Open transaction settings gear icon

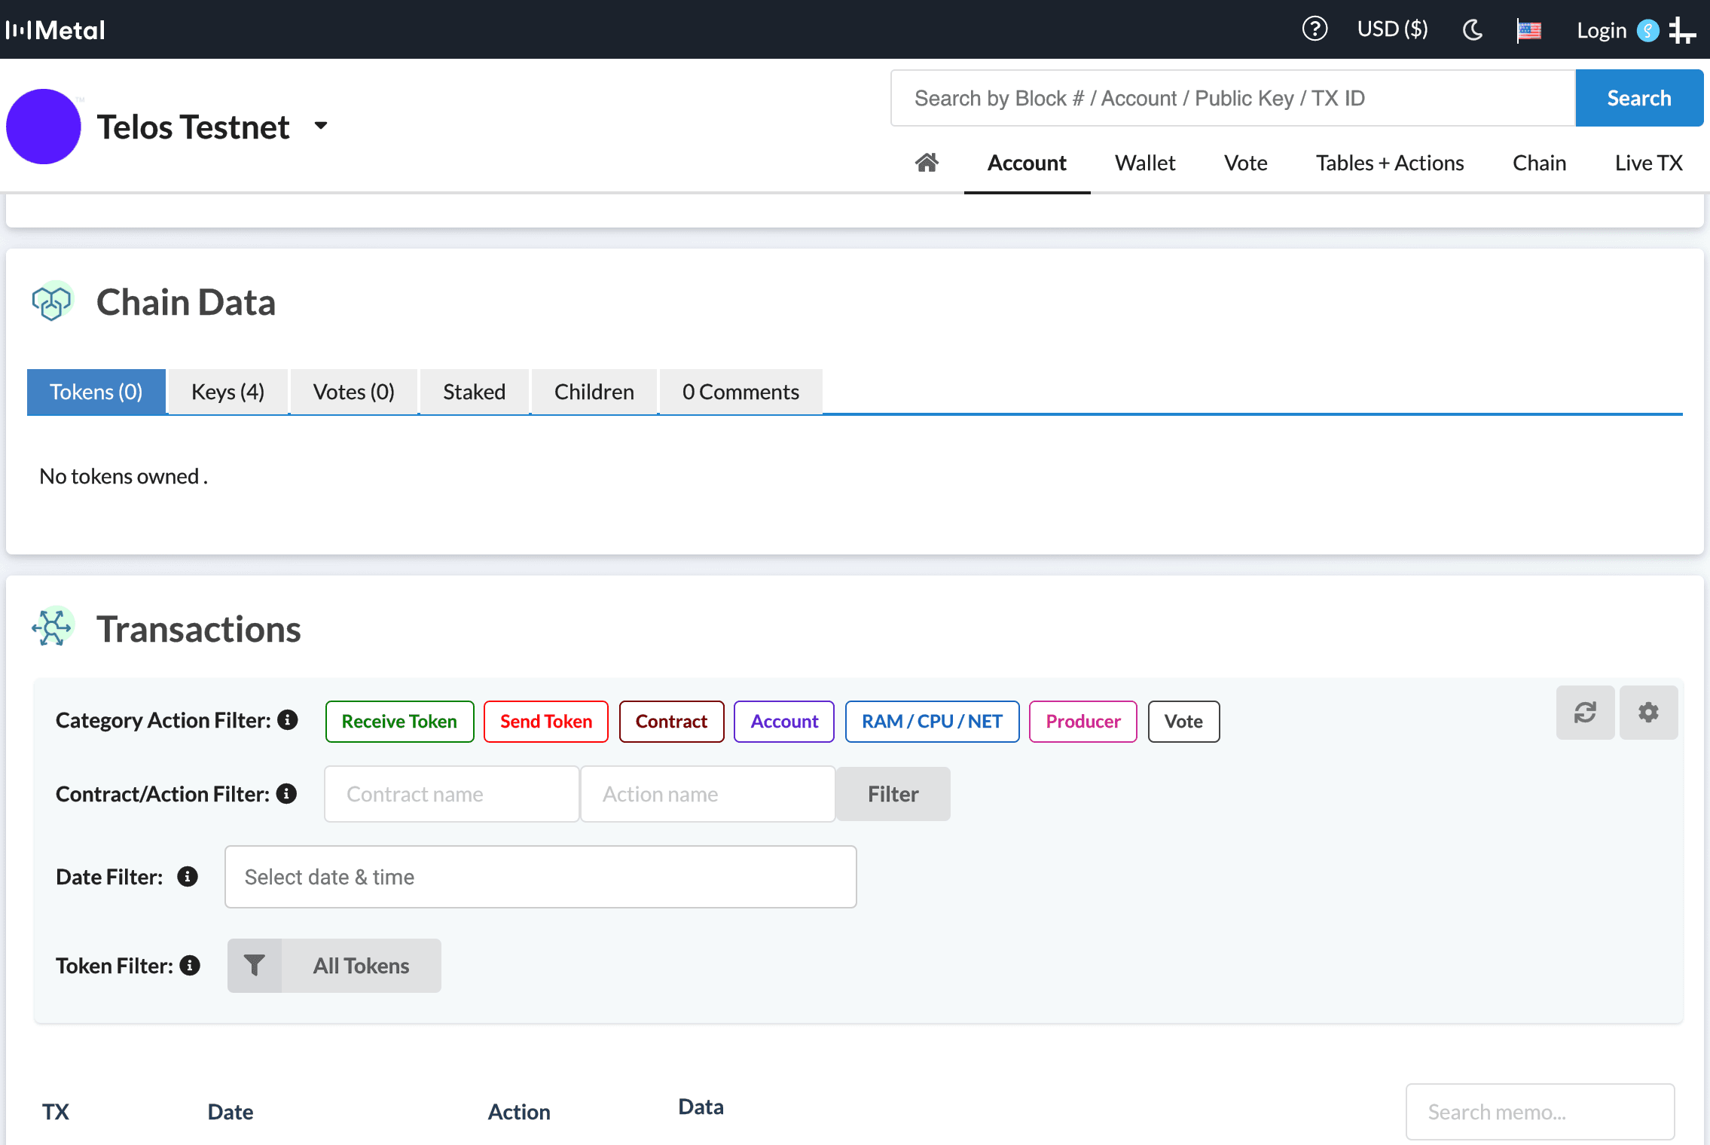(1648, 712)
